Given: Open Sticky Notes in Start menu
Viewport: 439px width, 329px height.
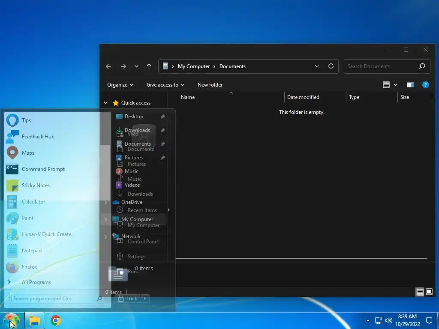Looking at the screenshot, I should coord(52,185).
